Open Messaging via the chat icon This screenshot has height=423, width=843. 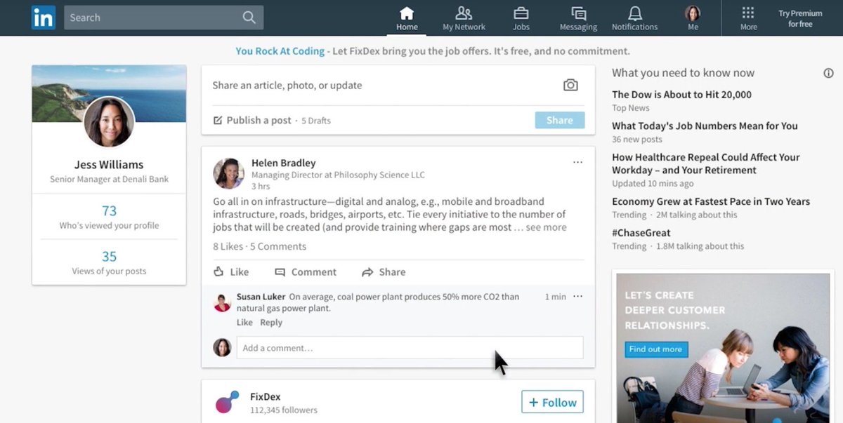click(577, 13)
